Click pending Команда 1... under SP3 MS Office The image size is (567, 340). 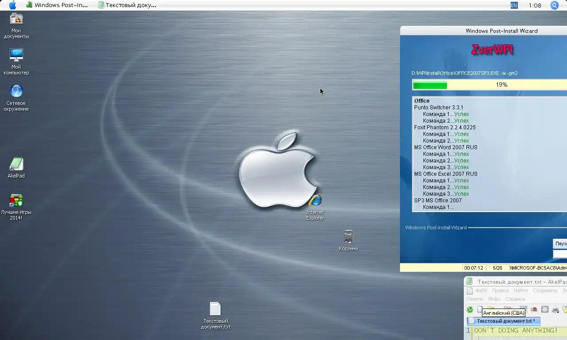[x=438, y=207]
